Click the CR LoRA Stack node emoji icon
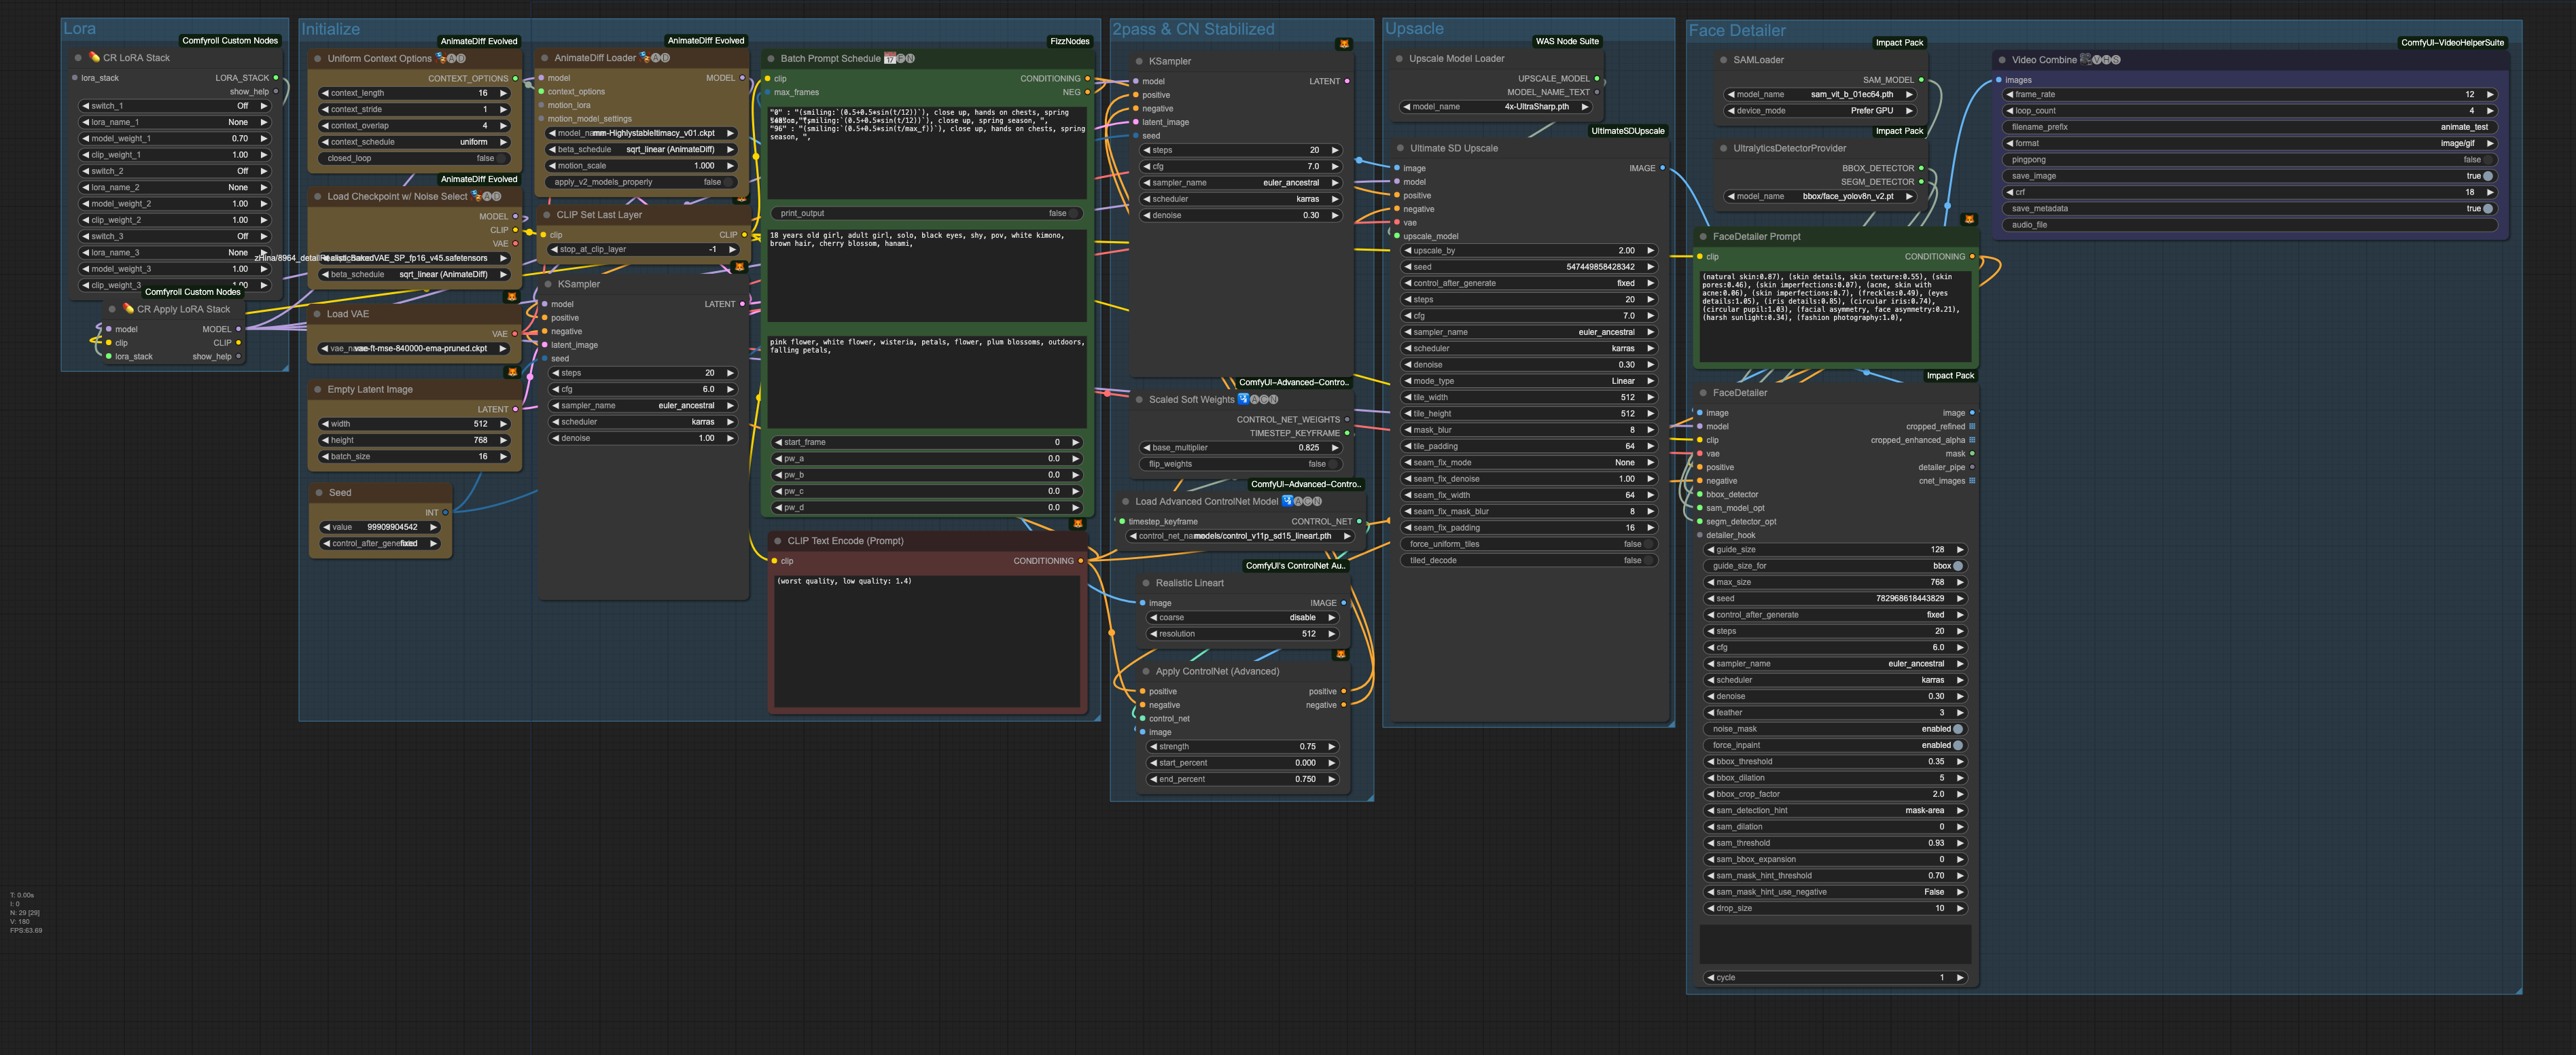The image size is (2576, 1055). click(94, 57)
